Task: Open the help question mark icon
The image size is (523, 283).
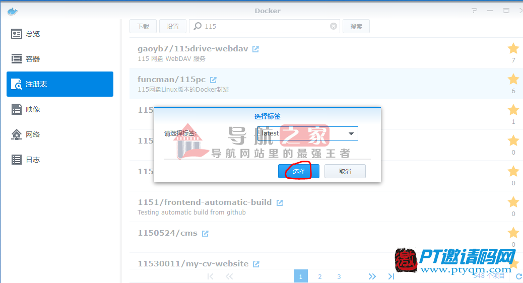Action: click(474, 11)
